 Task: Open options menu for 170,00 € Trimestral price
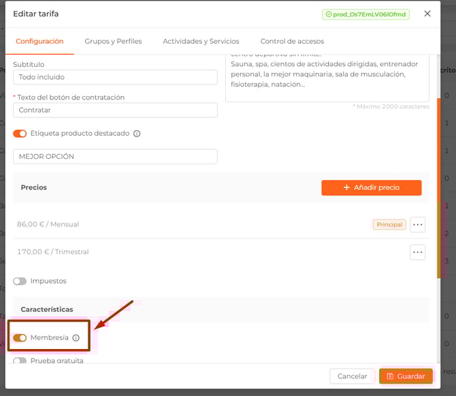[x=417, y=252]
